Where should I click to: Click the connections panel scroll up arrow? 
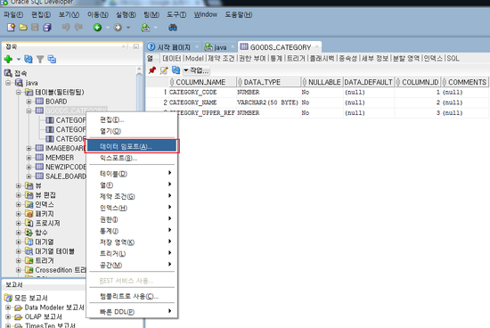point(139,70)
